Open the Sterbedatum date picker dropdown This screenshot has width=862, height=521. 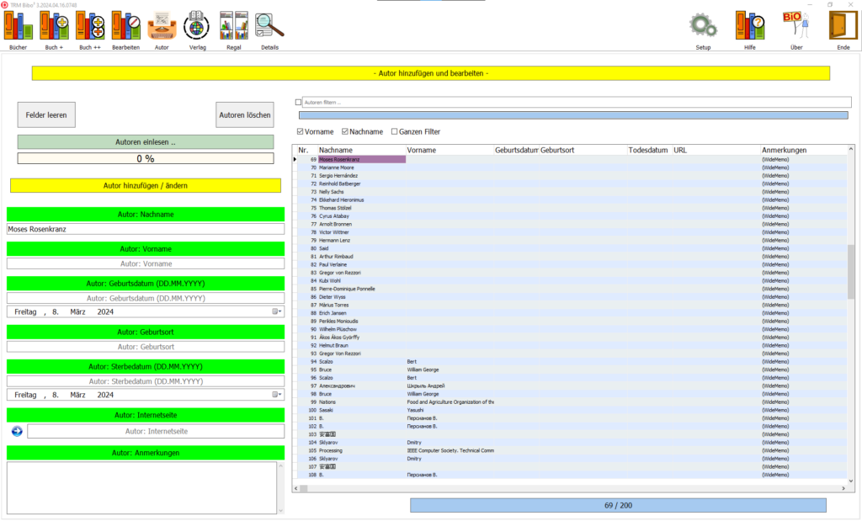(x=276, y=395)
